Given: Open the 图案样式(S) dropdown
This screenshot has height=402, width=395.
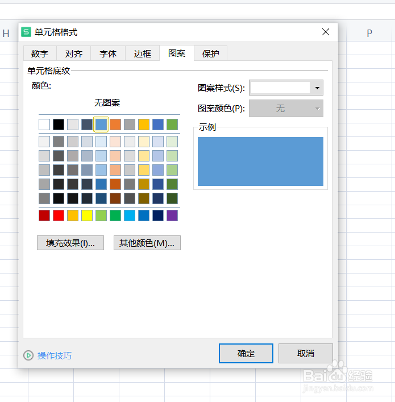Looking at the screenshot, I should click(286, 88).
